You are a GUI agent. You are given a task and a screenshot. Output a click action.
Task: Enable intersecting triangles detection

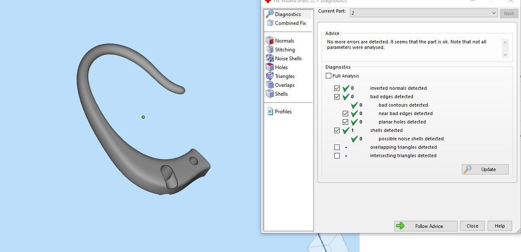[337, 155]
